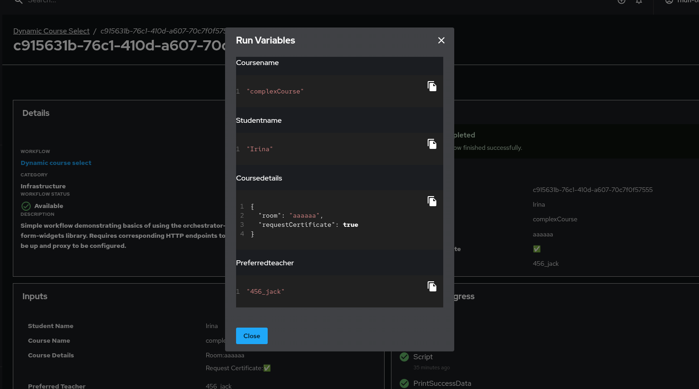Image resolution: width=699 pixels, height=389 pixels.
Task: Click the search magnifier icon
Action: [x=19, y=1]
